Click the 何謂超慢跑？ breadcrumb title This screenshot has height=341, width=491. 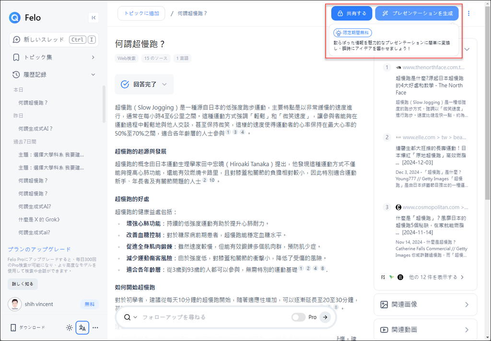coord(192,13)
